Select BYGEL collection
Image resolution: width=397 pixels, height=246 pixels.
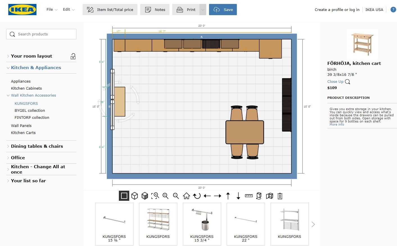click(30, 110)
